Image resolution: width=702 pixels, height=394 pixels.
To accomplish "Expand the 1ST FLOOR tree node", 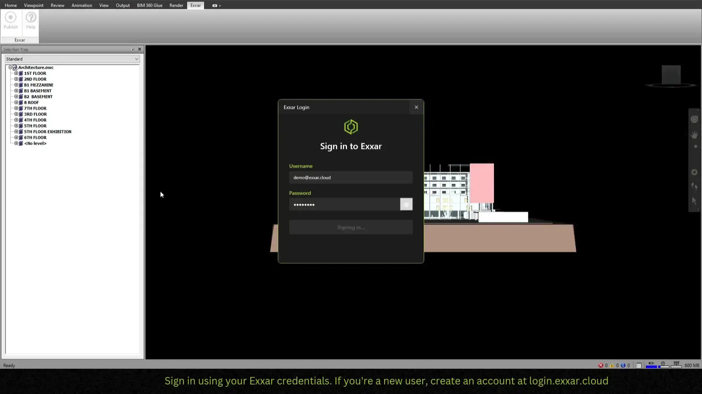I will click(16, 73).
